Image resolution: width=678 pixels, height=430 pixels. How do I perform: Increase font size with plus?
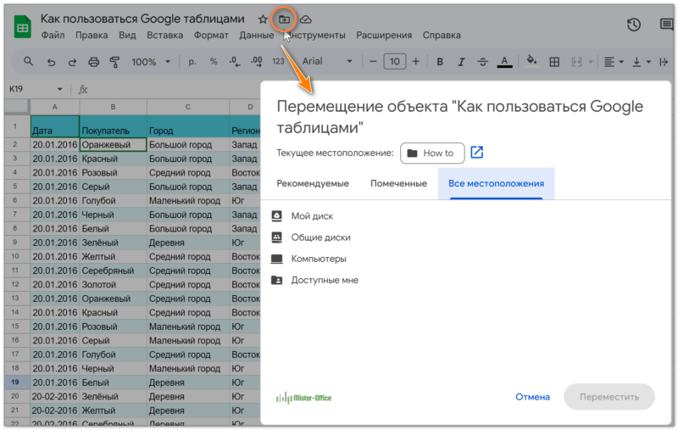(x=415, y=61)
